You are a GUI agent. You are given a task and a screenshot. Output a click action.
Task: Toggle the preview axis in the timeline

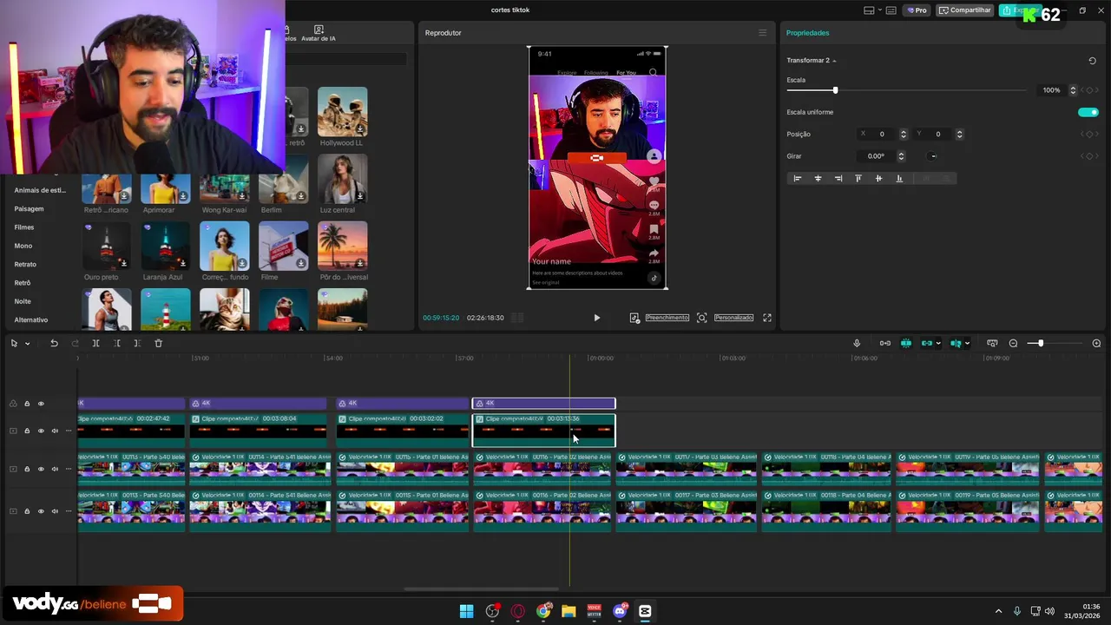[x=956, y=344]
